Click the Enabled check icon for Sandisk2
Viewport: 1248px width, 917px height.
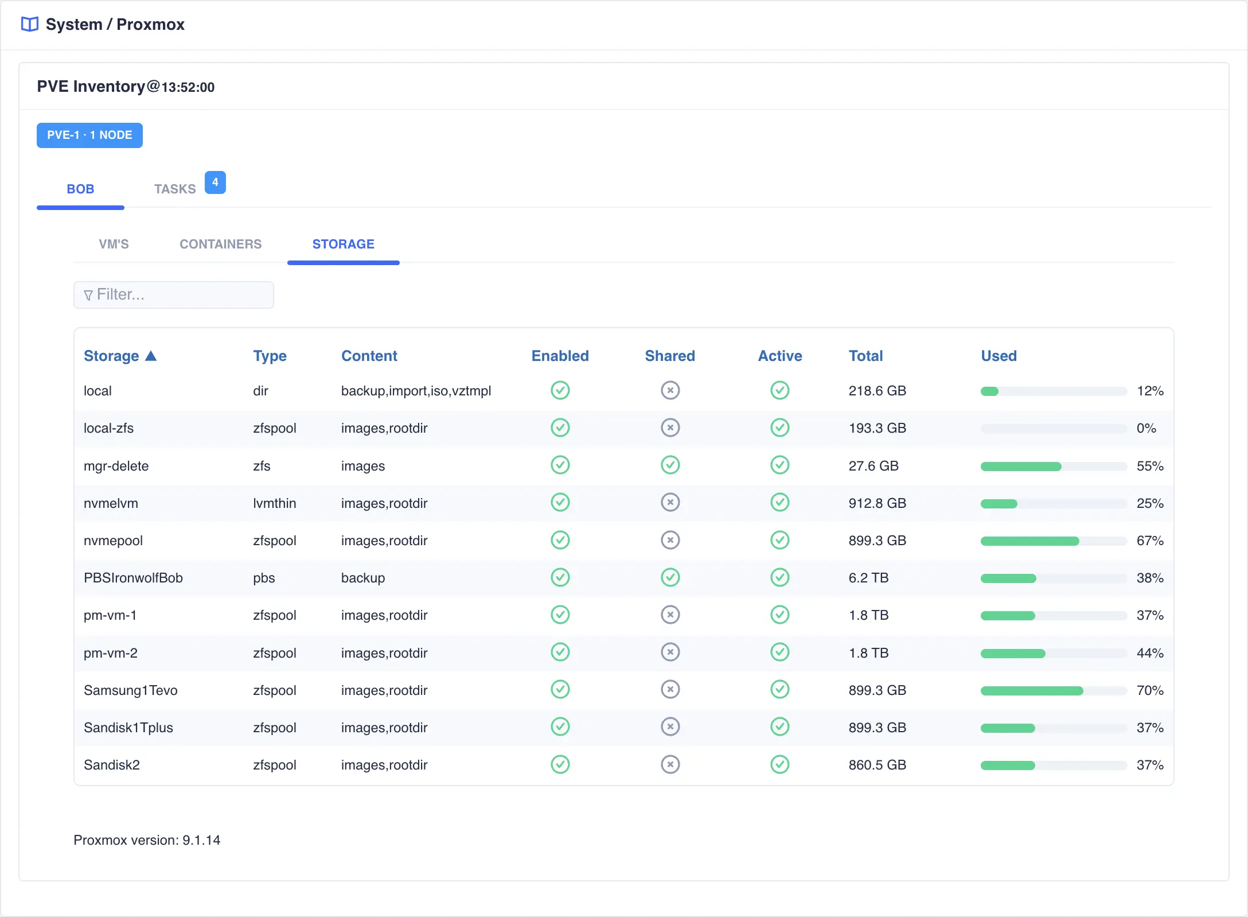[x=560, y=764]
